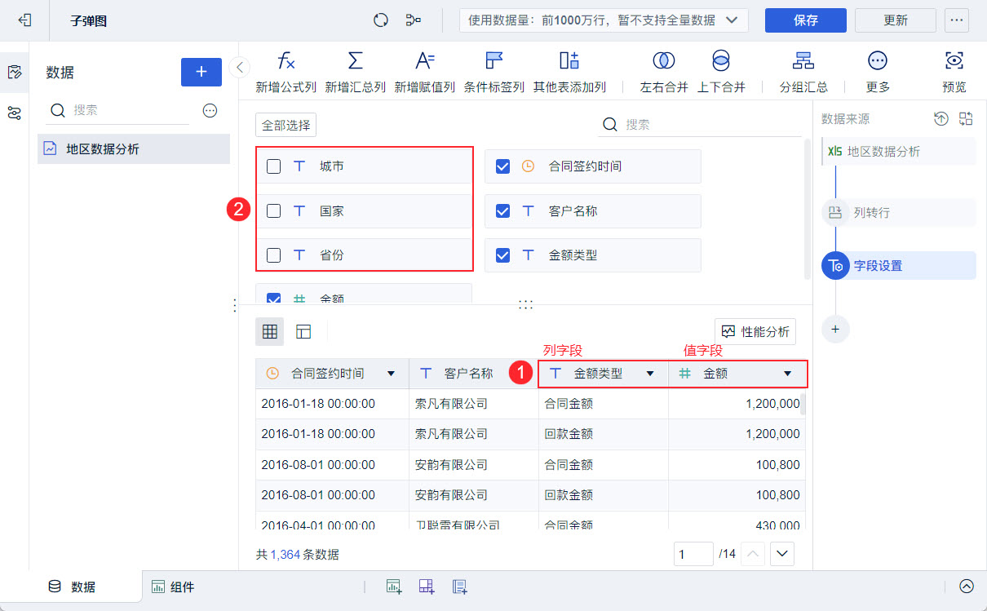Add a new assignment column (新增赋值列)
Screen dimensions: 987x611
point(425,73)
